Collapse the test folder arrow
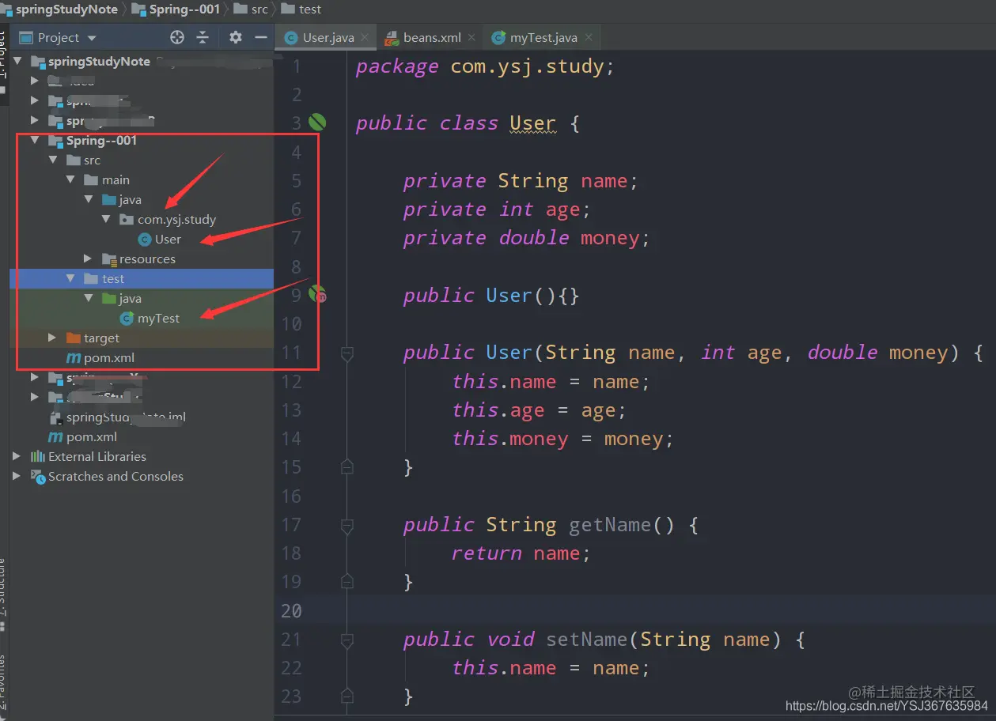 pyautogui.click(x=70, y=278)
